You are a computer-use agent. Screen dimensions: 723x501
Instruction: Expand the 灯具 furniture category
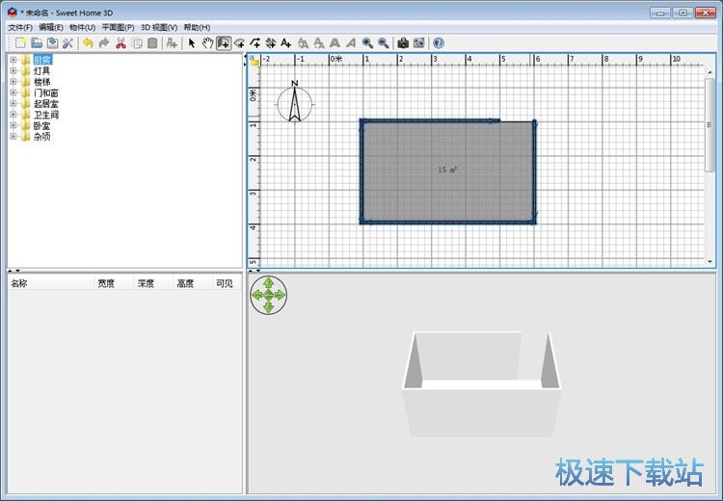click(13, 71)
